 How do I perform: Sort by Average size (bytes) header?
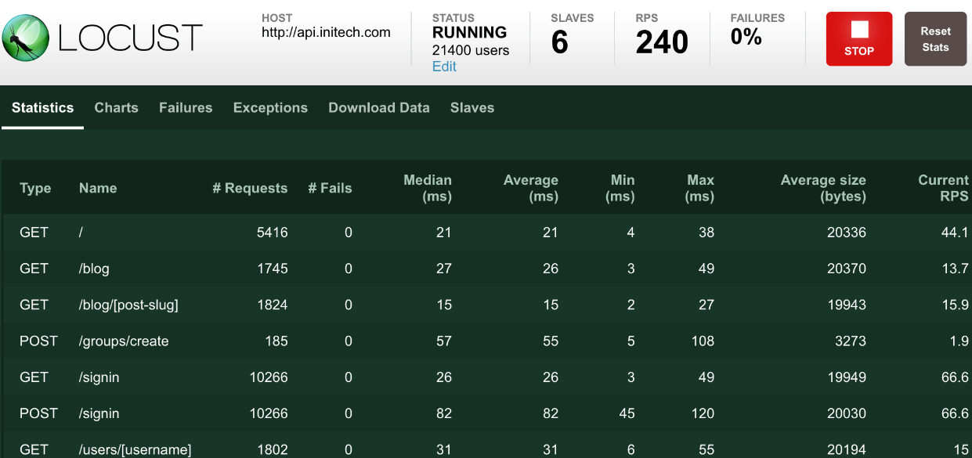pos(823,188)
